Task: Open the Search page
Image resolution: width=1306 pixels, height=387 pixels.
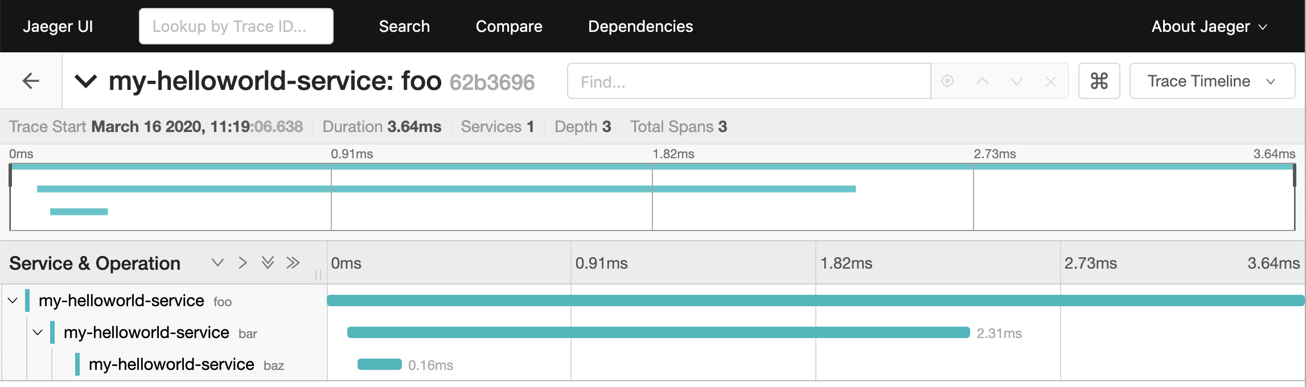Action: [404, 26]
